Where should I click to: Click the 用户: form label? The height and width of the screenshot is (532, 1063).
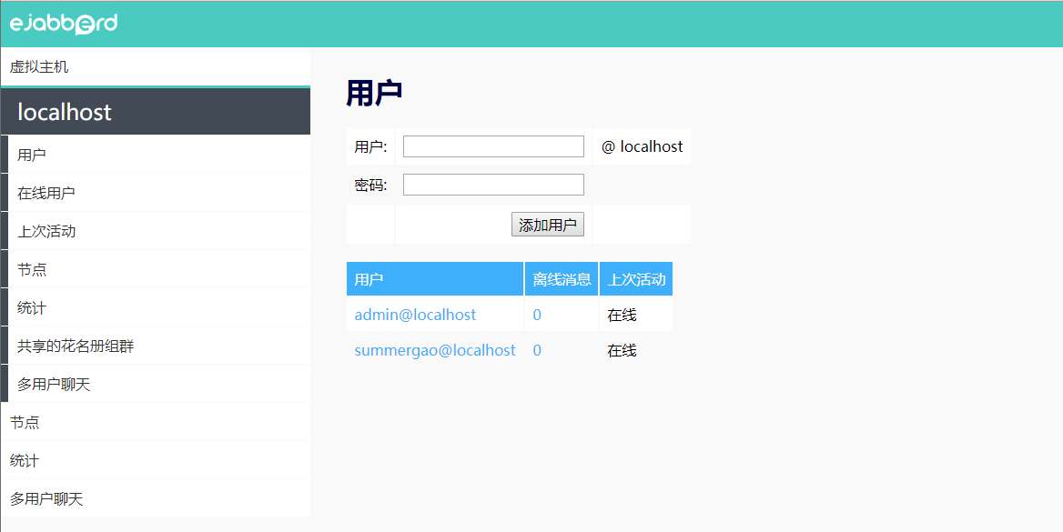click(x=370, y=146)
